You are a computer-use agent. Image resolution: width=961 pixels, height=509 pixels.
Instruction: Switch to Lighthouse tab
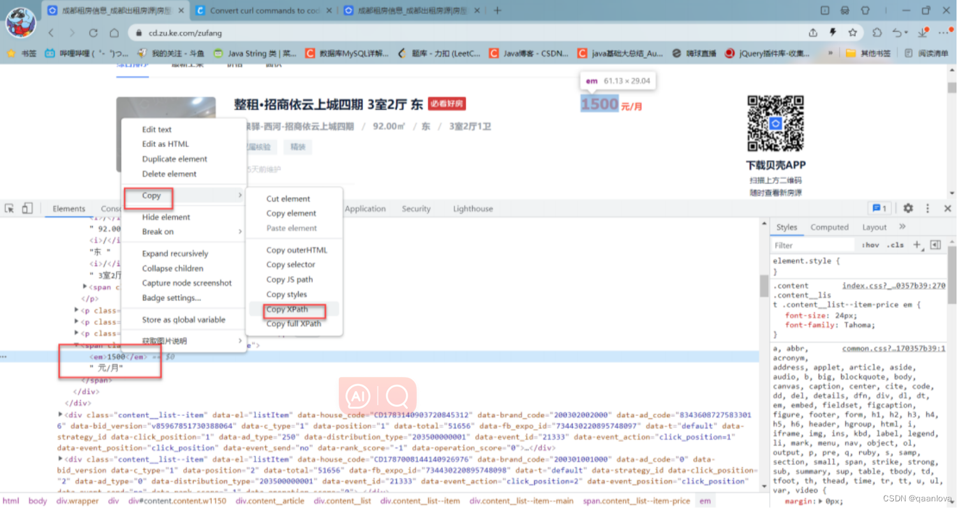(473, 209)
